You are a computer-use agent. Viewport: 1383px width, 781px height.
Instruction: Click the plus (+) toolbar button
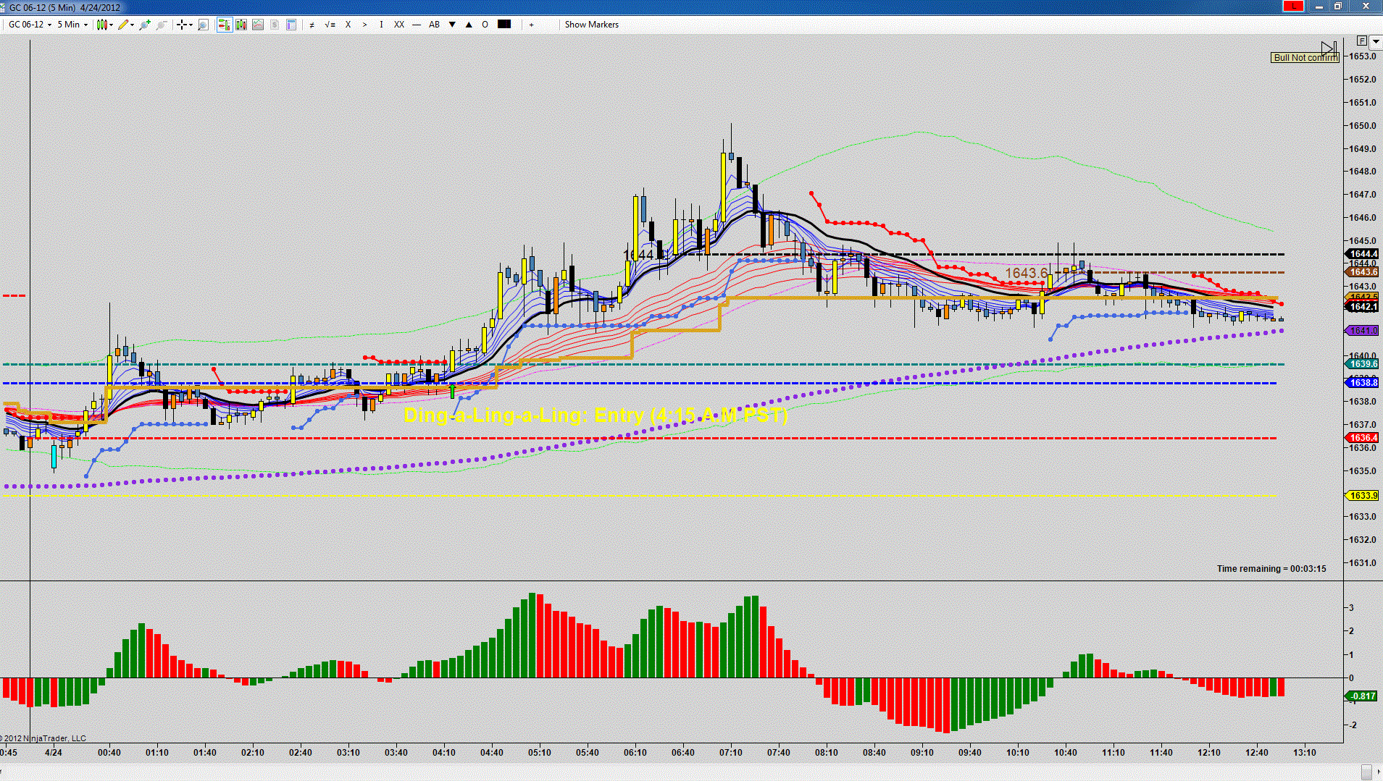tap(532, 25)
